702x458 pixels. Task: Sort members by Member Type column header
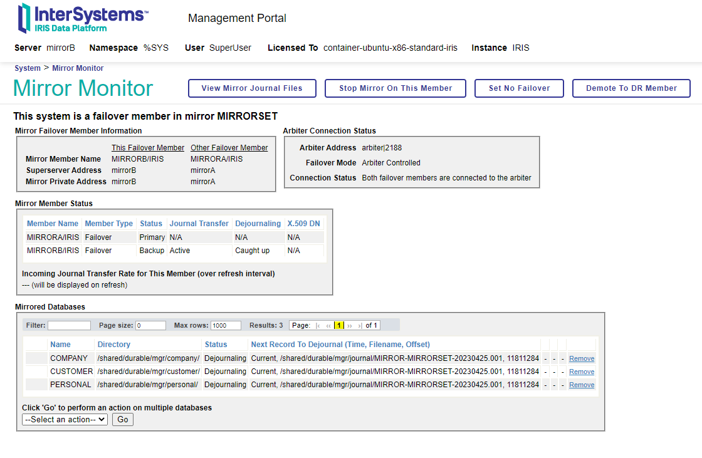click(x=109, y=224)
